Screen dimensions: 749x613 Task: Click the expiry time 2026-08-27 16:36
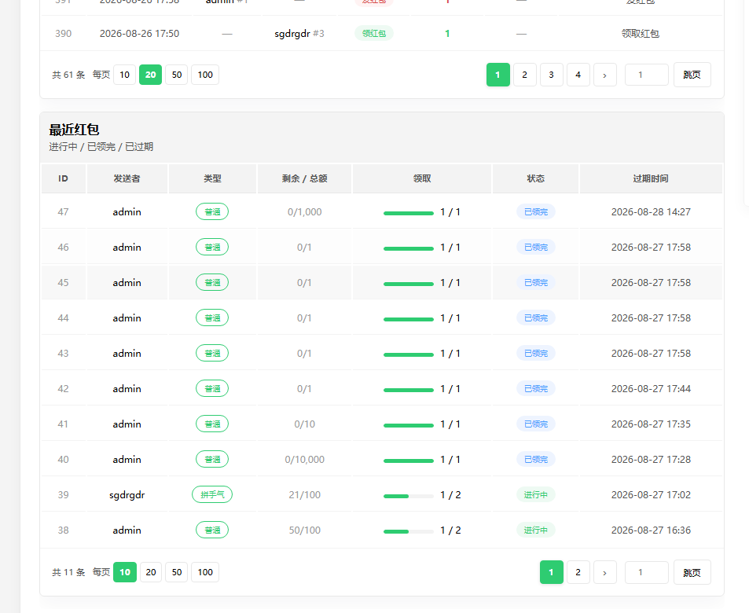click(x=651, y=530)
